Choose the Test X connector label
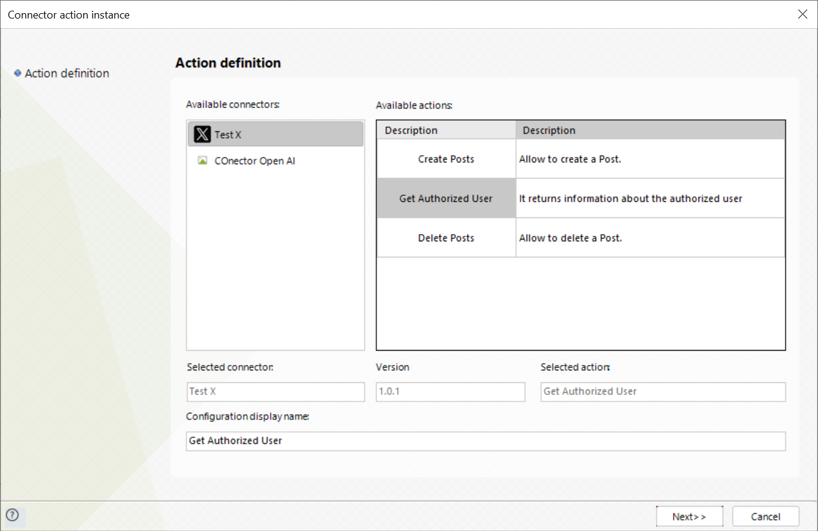 click(228, 134)
